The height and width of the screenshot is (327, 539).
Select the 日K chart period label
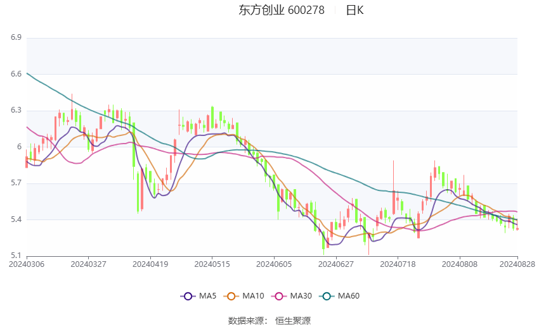[x=354, y=10]
